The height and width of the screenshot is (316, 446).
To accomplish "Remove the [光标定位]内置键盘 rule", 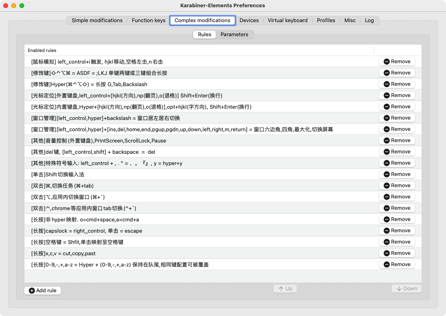I will (x=397, y=107).
